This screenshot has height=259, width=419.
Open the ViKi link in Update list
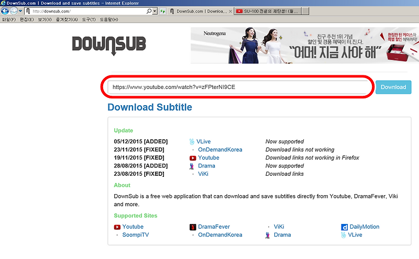click(x=203, y=174)
